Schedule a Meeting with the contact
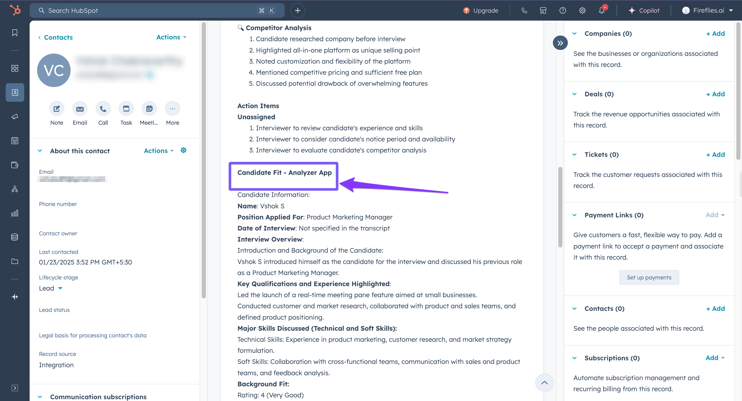Screen dimensions: 742x401 point(149,109)
